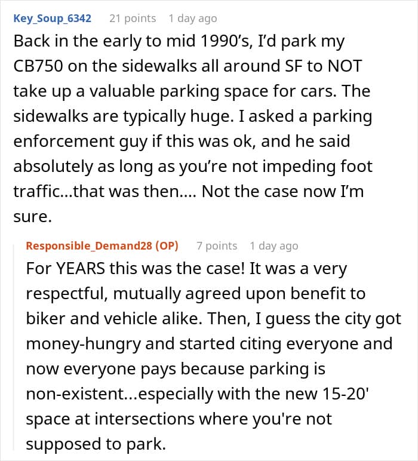Click the text 'non-existent...especially' in the reply
This screenshot has width=418, height=461.
click(119, 394)
